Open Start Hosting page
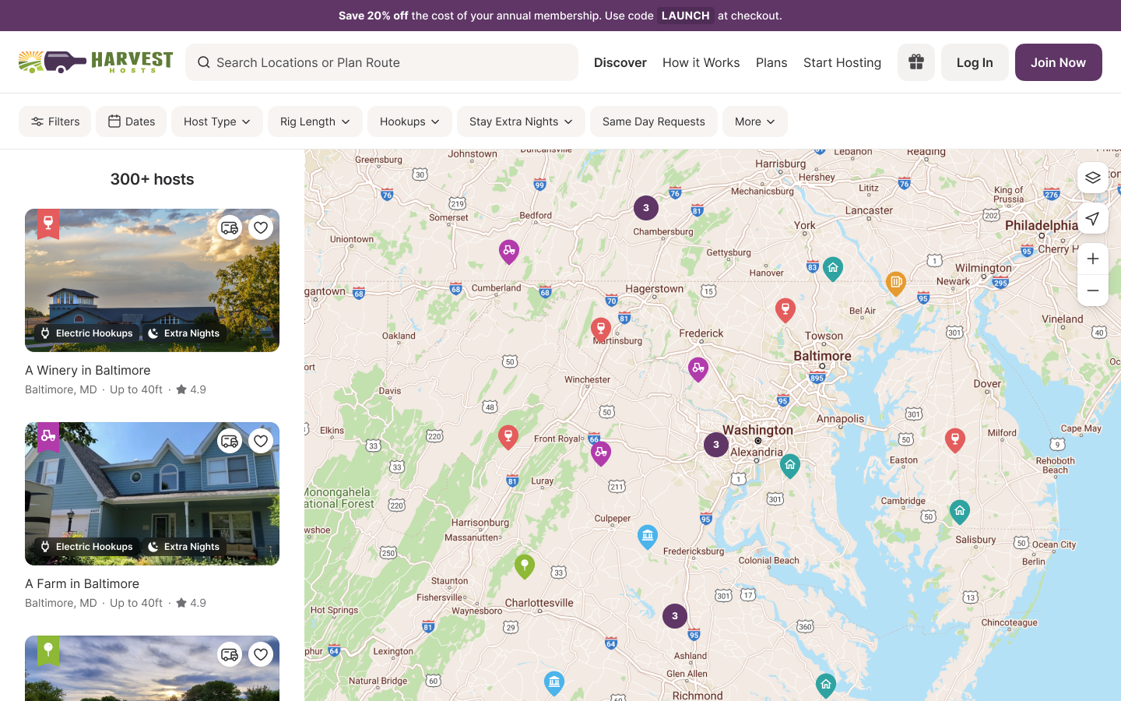Screen dimensions: 1121x701 (x=842, y=62)
